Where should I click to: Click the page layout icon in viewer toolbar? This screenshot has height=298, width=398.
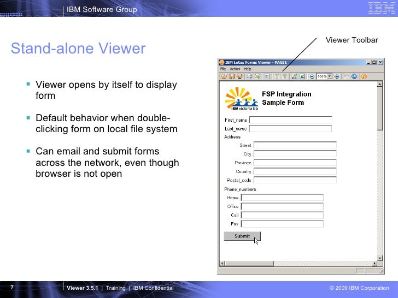coord(267,76)
